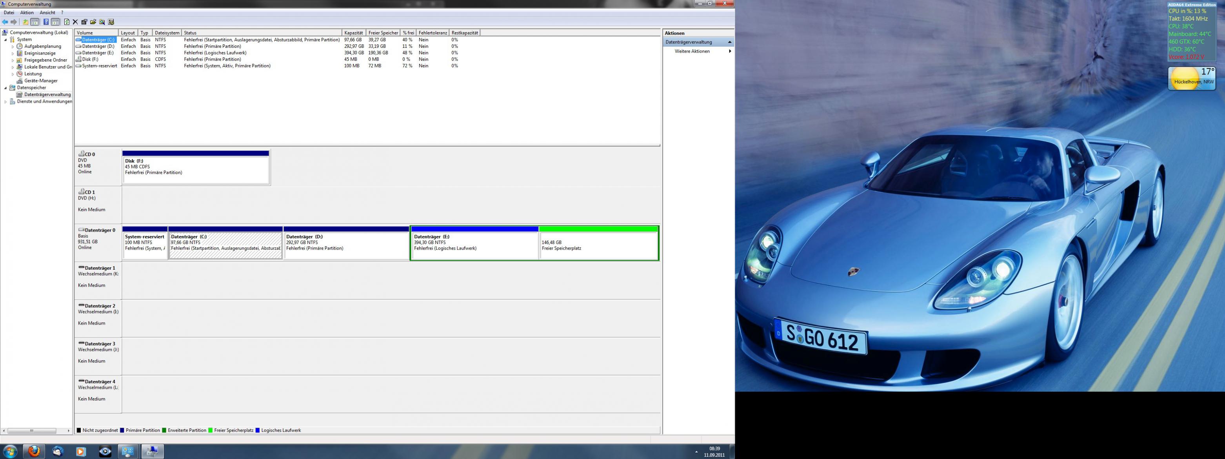Open Weitere Aktionen in the actions pane
This screenshot has height=459, width=1225.
[692, 51]
